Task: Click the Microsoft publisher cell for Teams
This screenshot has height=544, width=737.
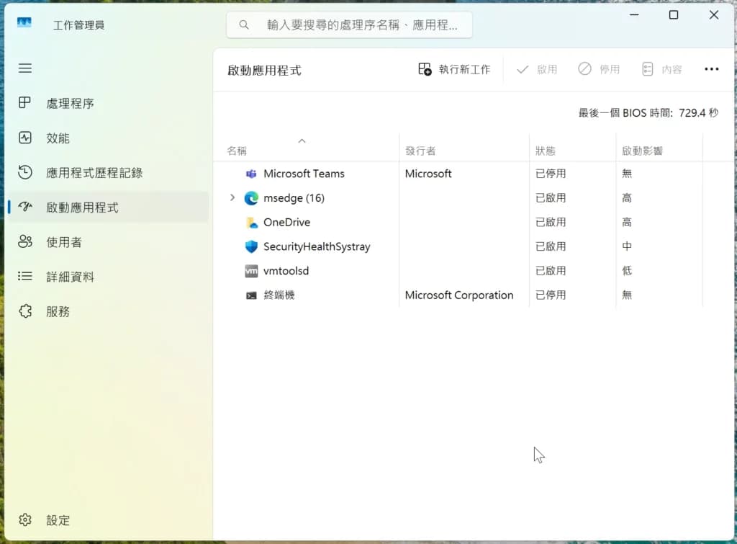Action: pos(428,174)
